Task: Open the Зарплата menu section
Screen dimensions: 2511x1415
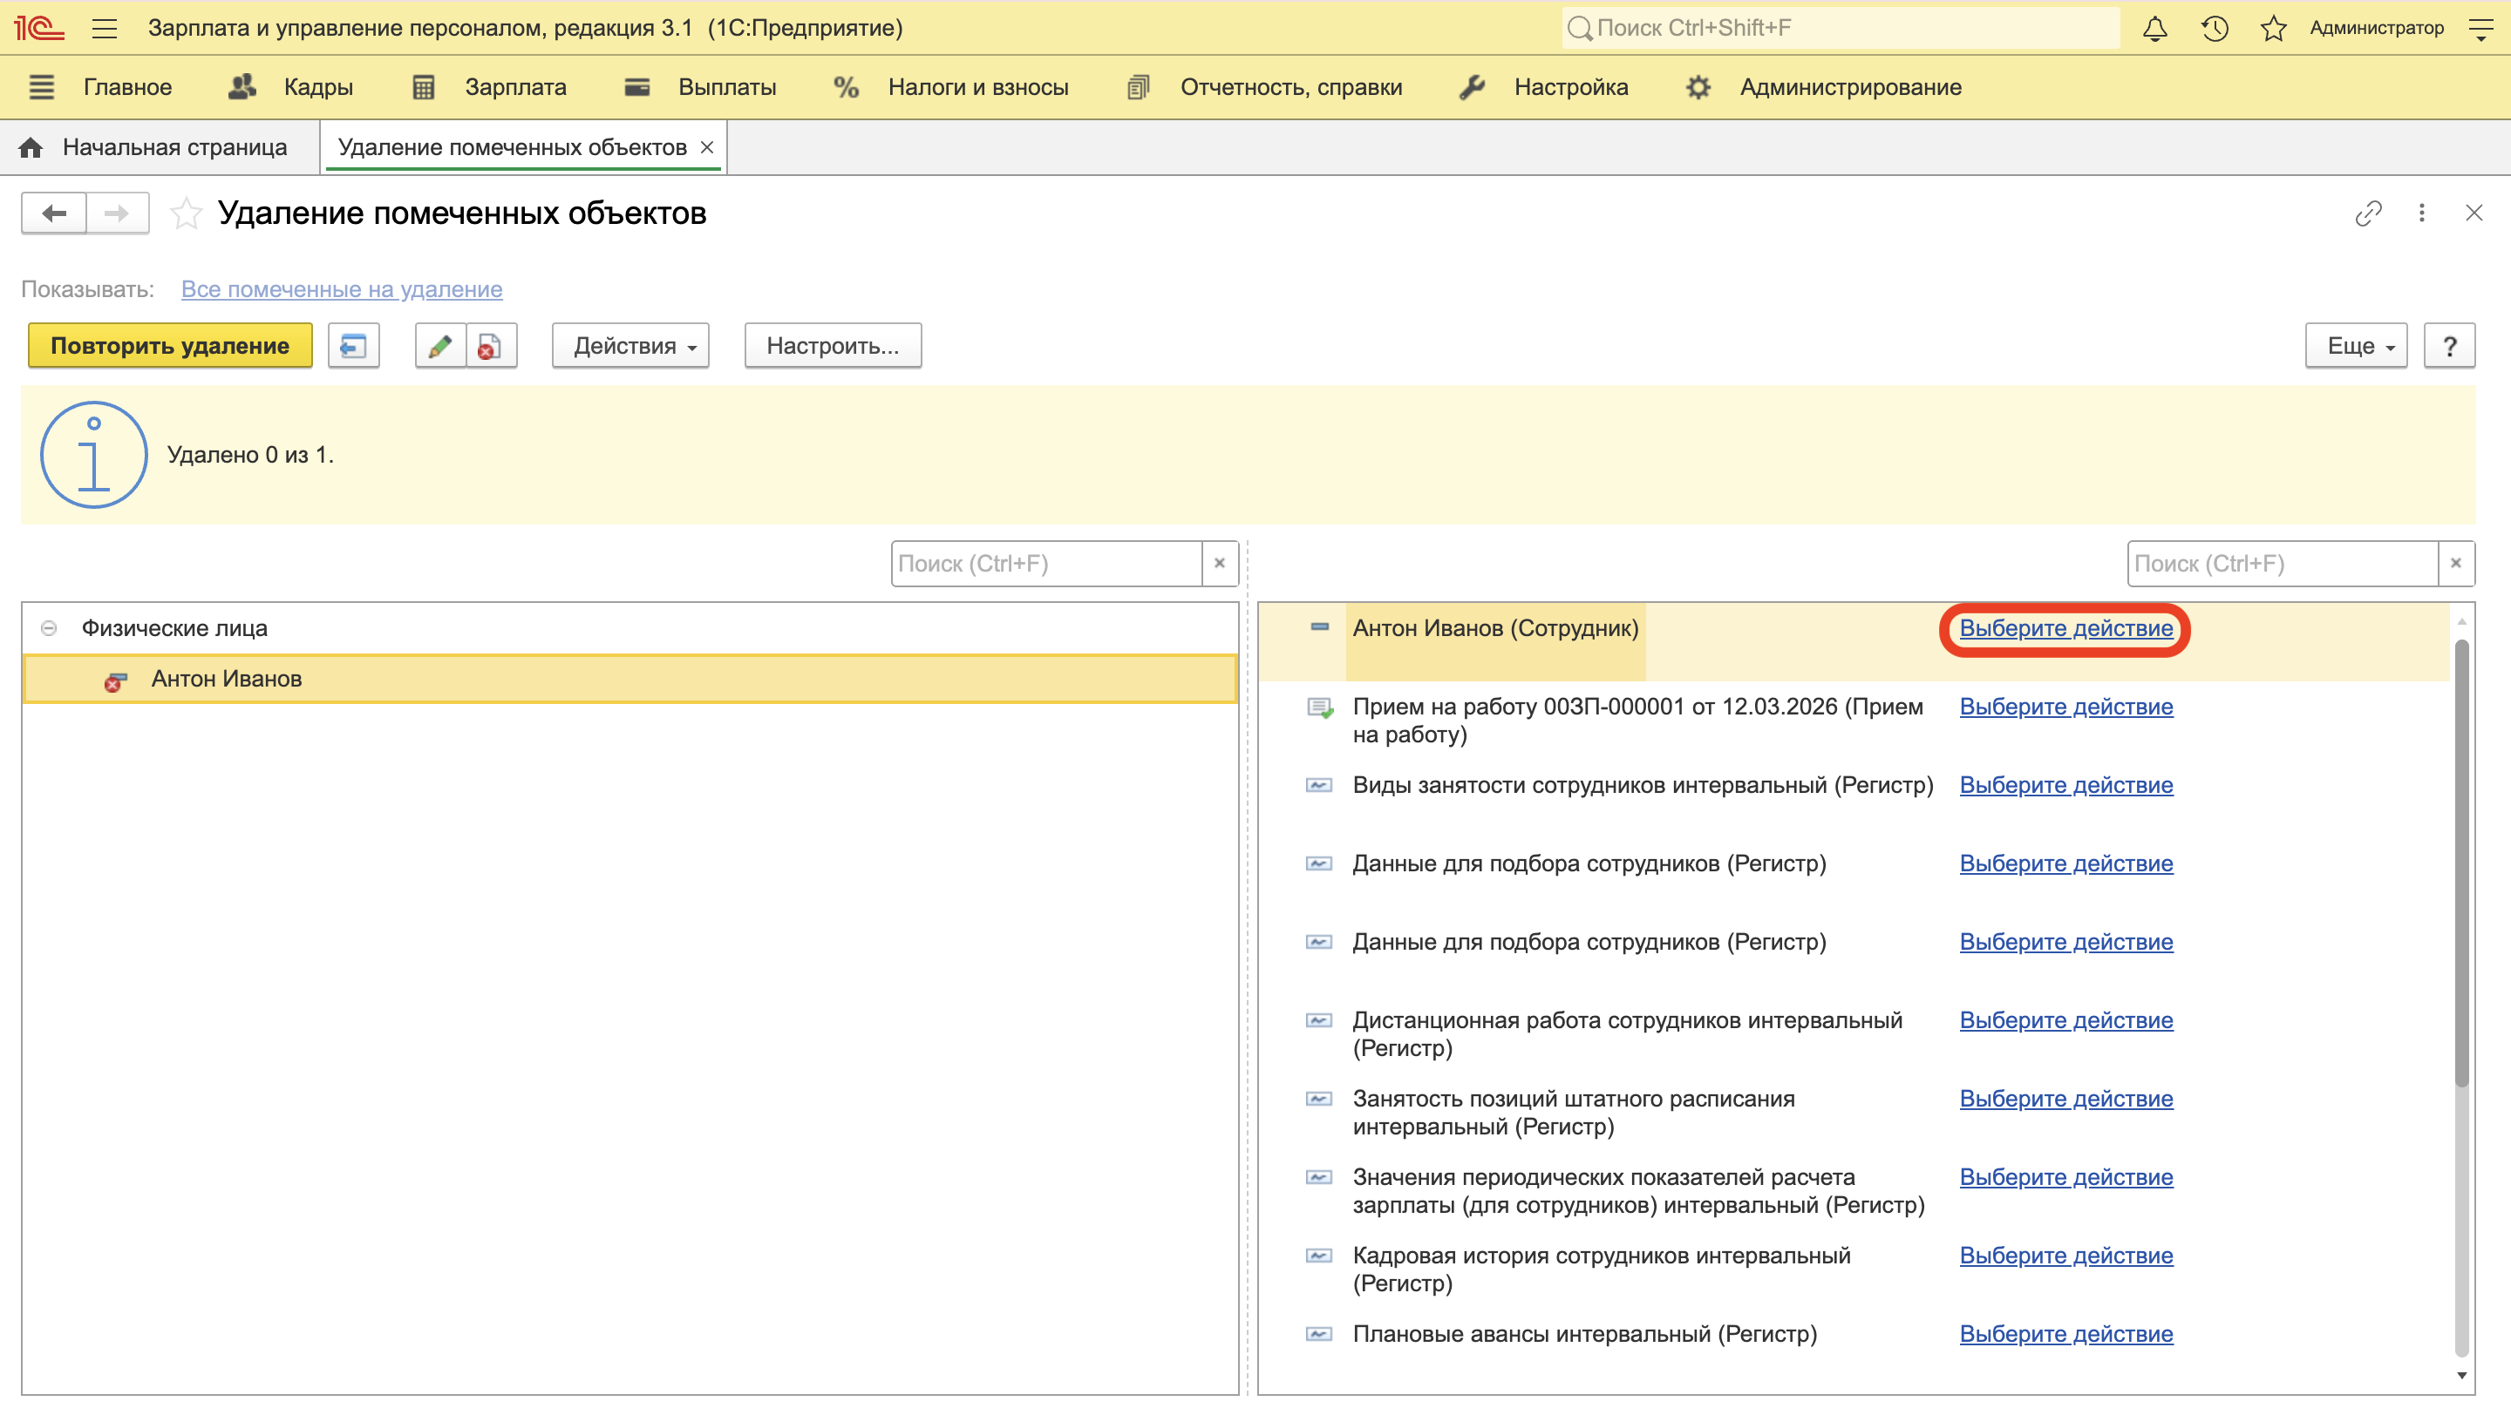Action: [514, 88]
